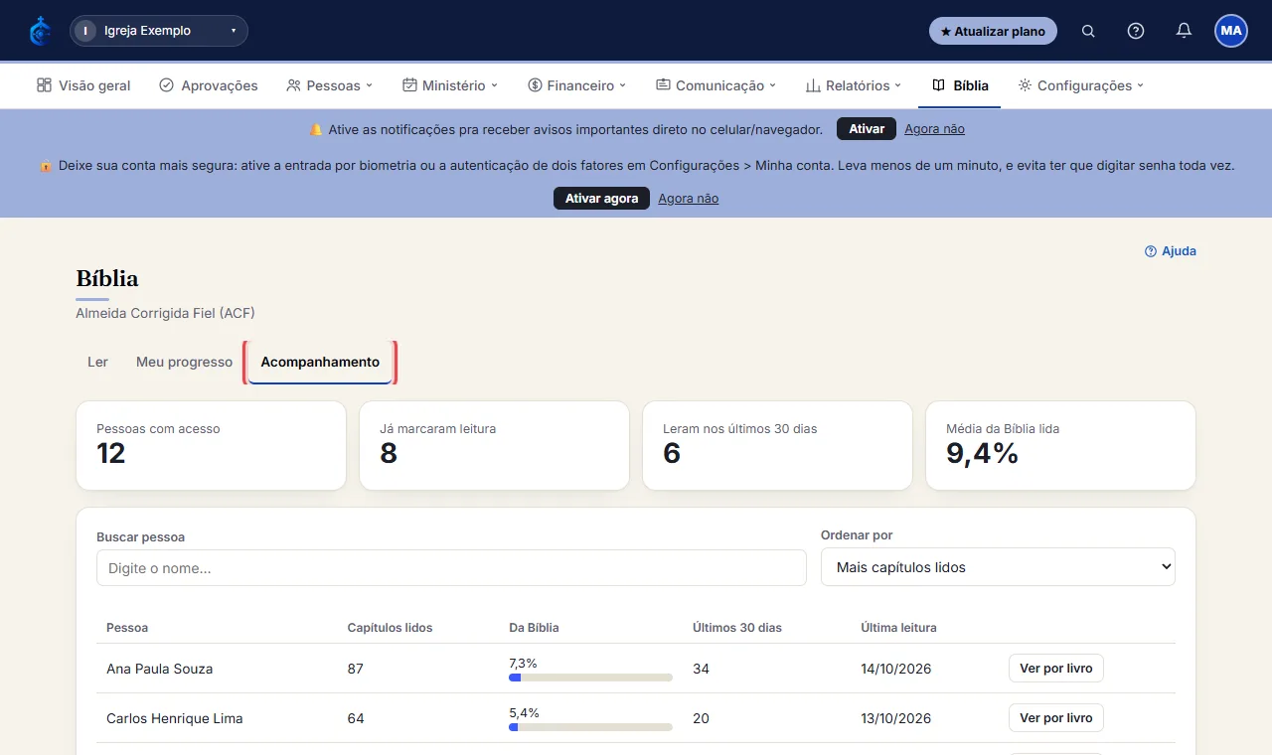Open the Ordenar por dropdown
This screenshot has height=755, width=1272.
pos(998,567)
